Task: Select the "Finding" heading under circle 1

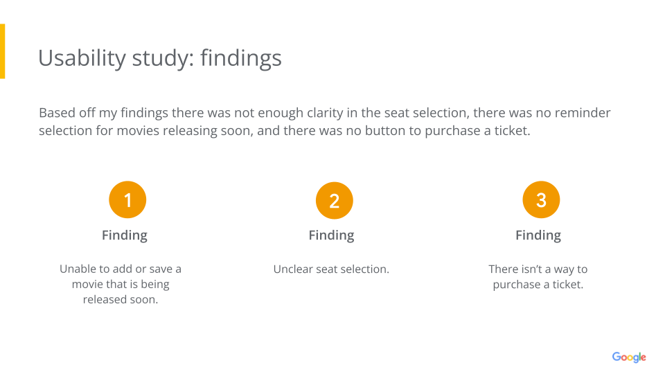Action: tap(125, 235)
